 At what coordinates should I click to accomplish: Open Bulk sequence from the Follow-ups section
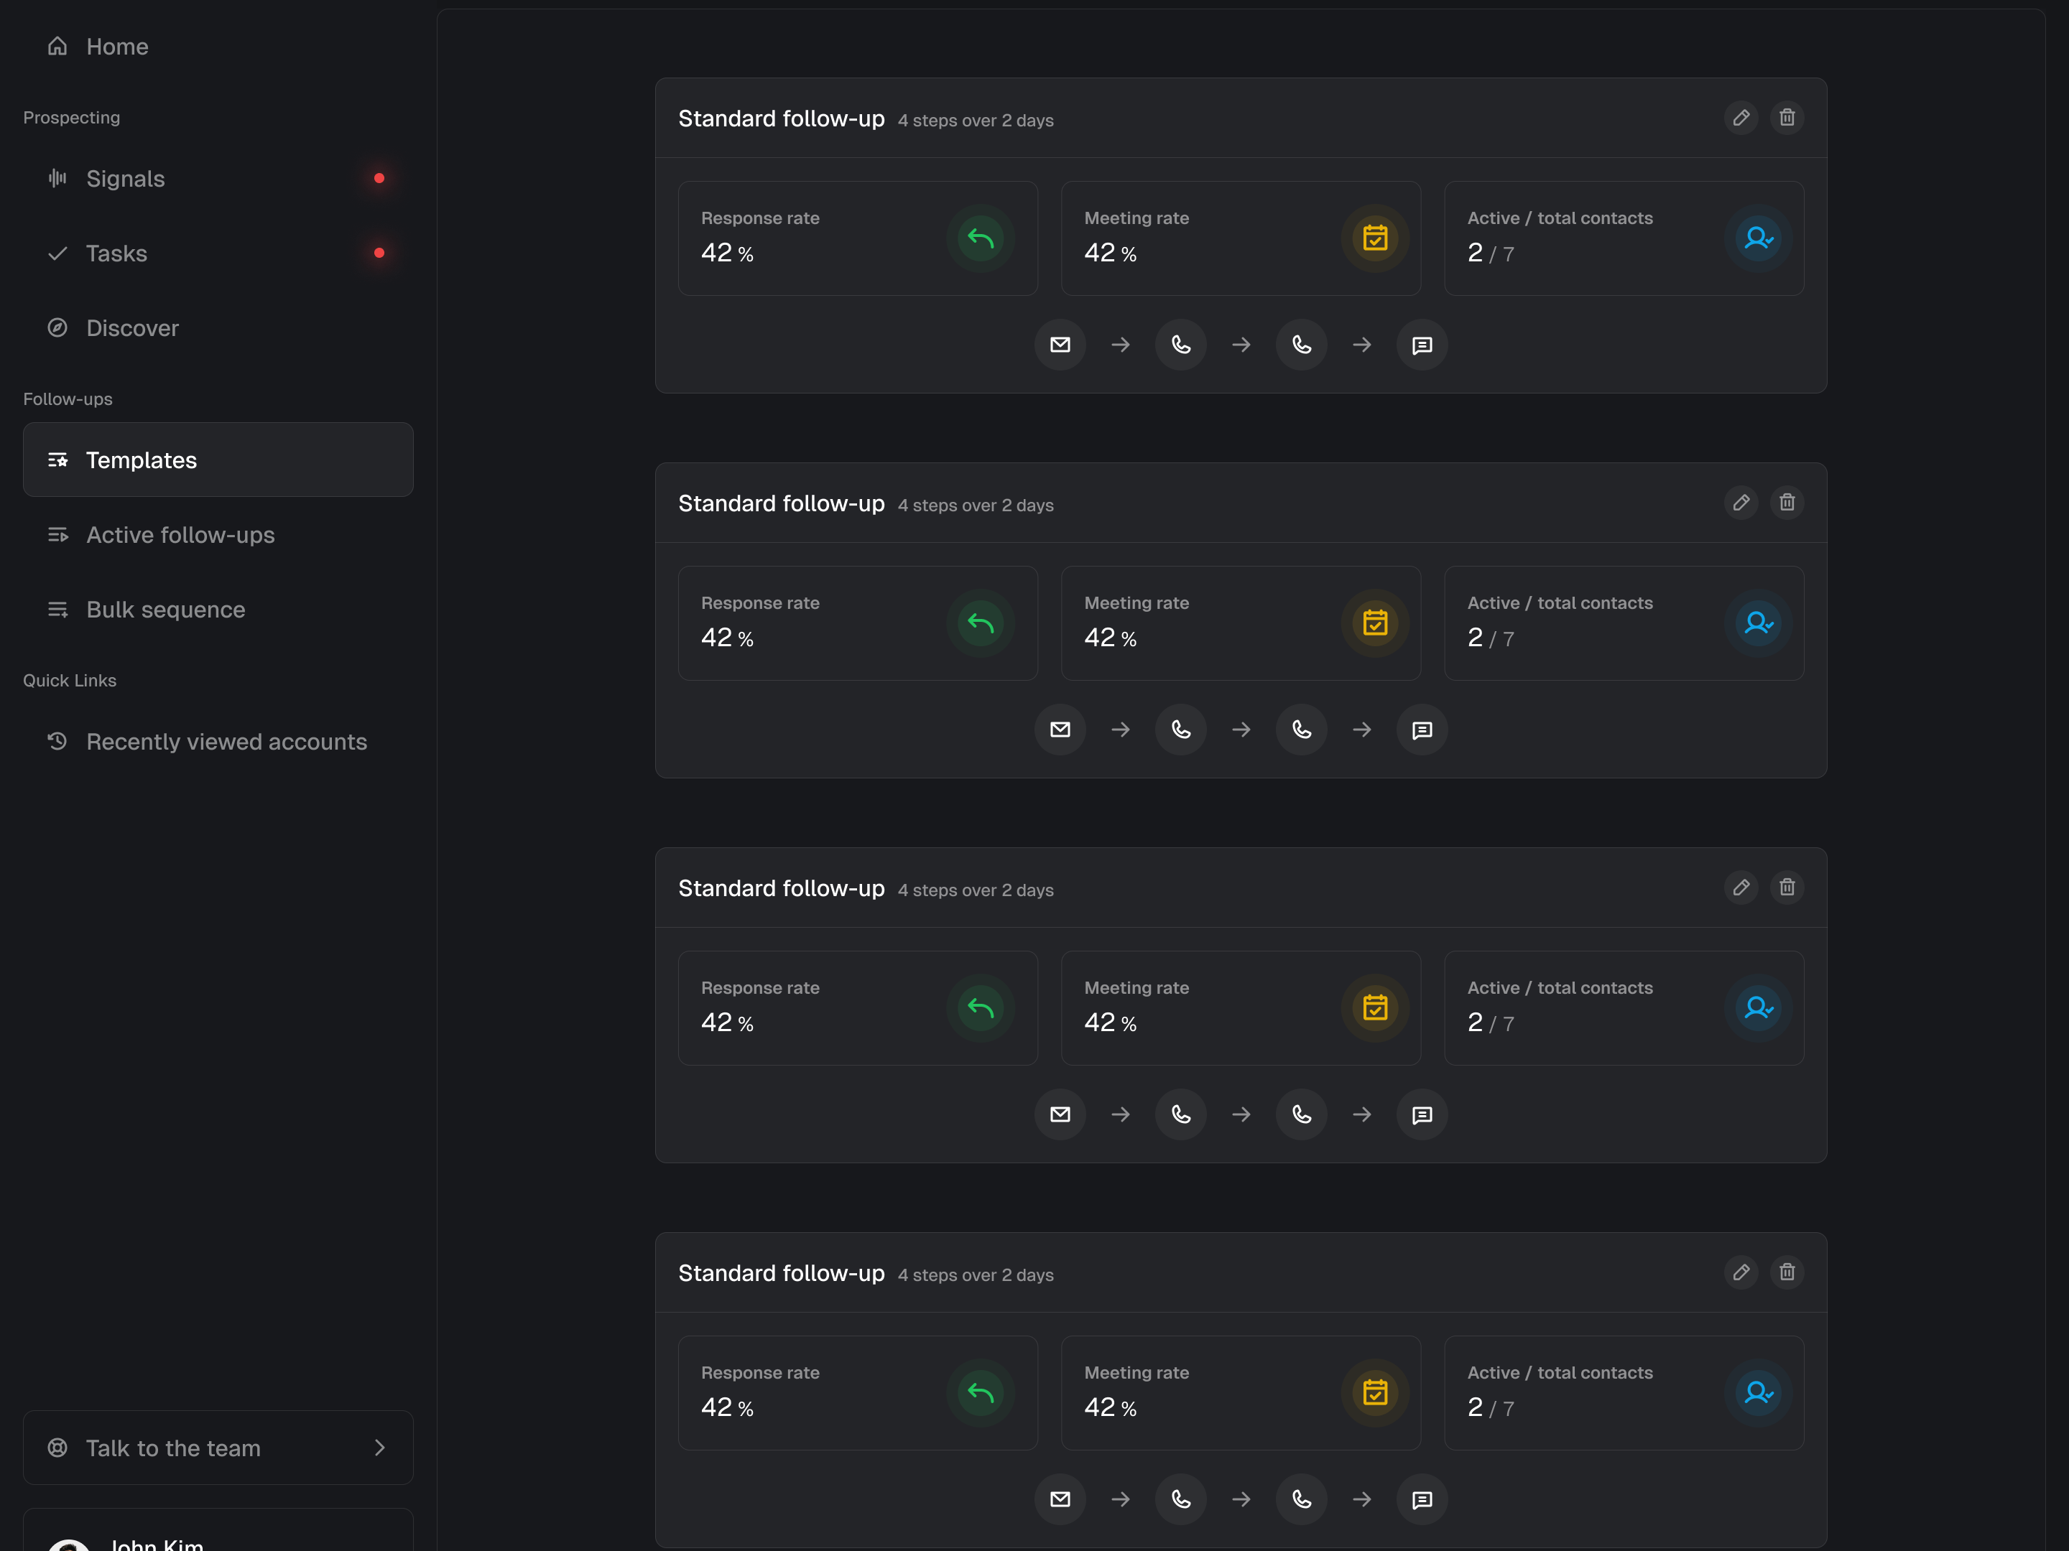pyautogui.click(x=165, y=609)
